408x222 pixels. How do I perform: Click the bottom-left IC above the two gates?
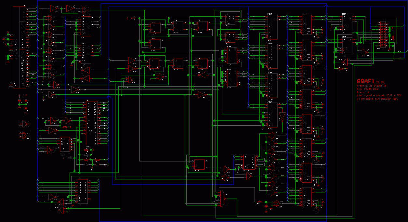[83, 191]
